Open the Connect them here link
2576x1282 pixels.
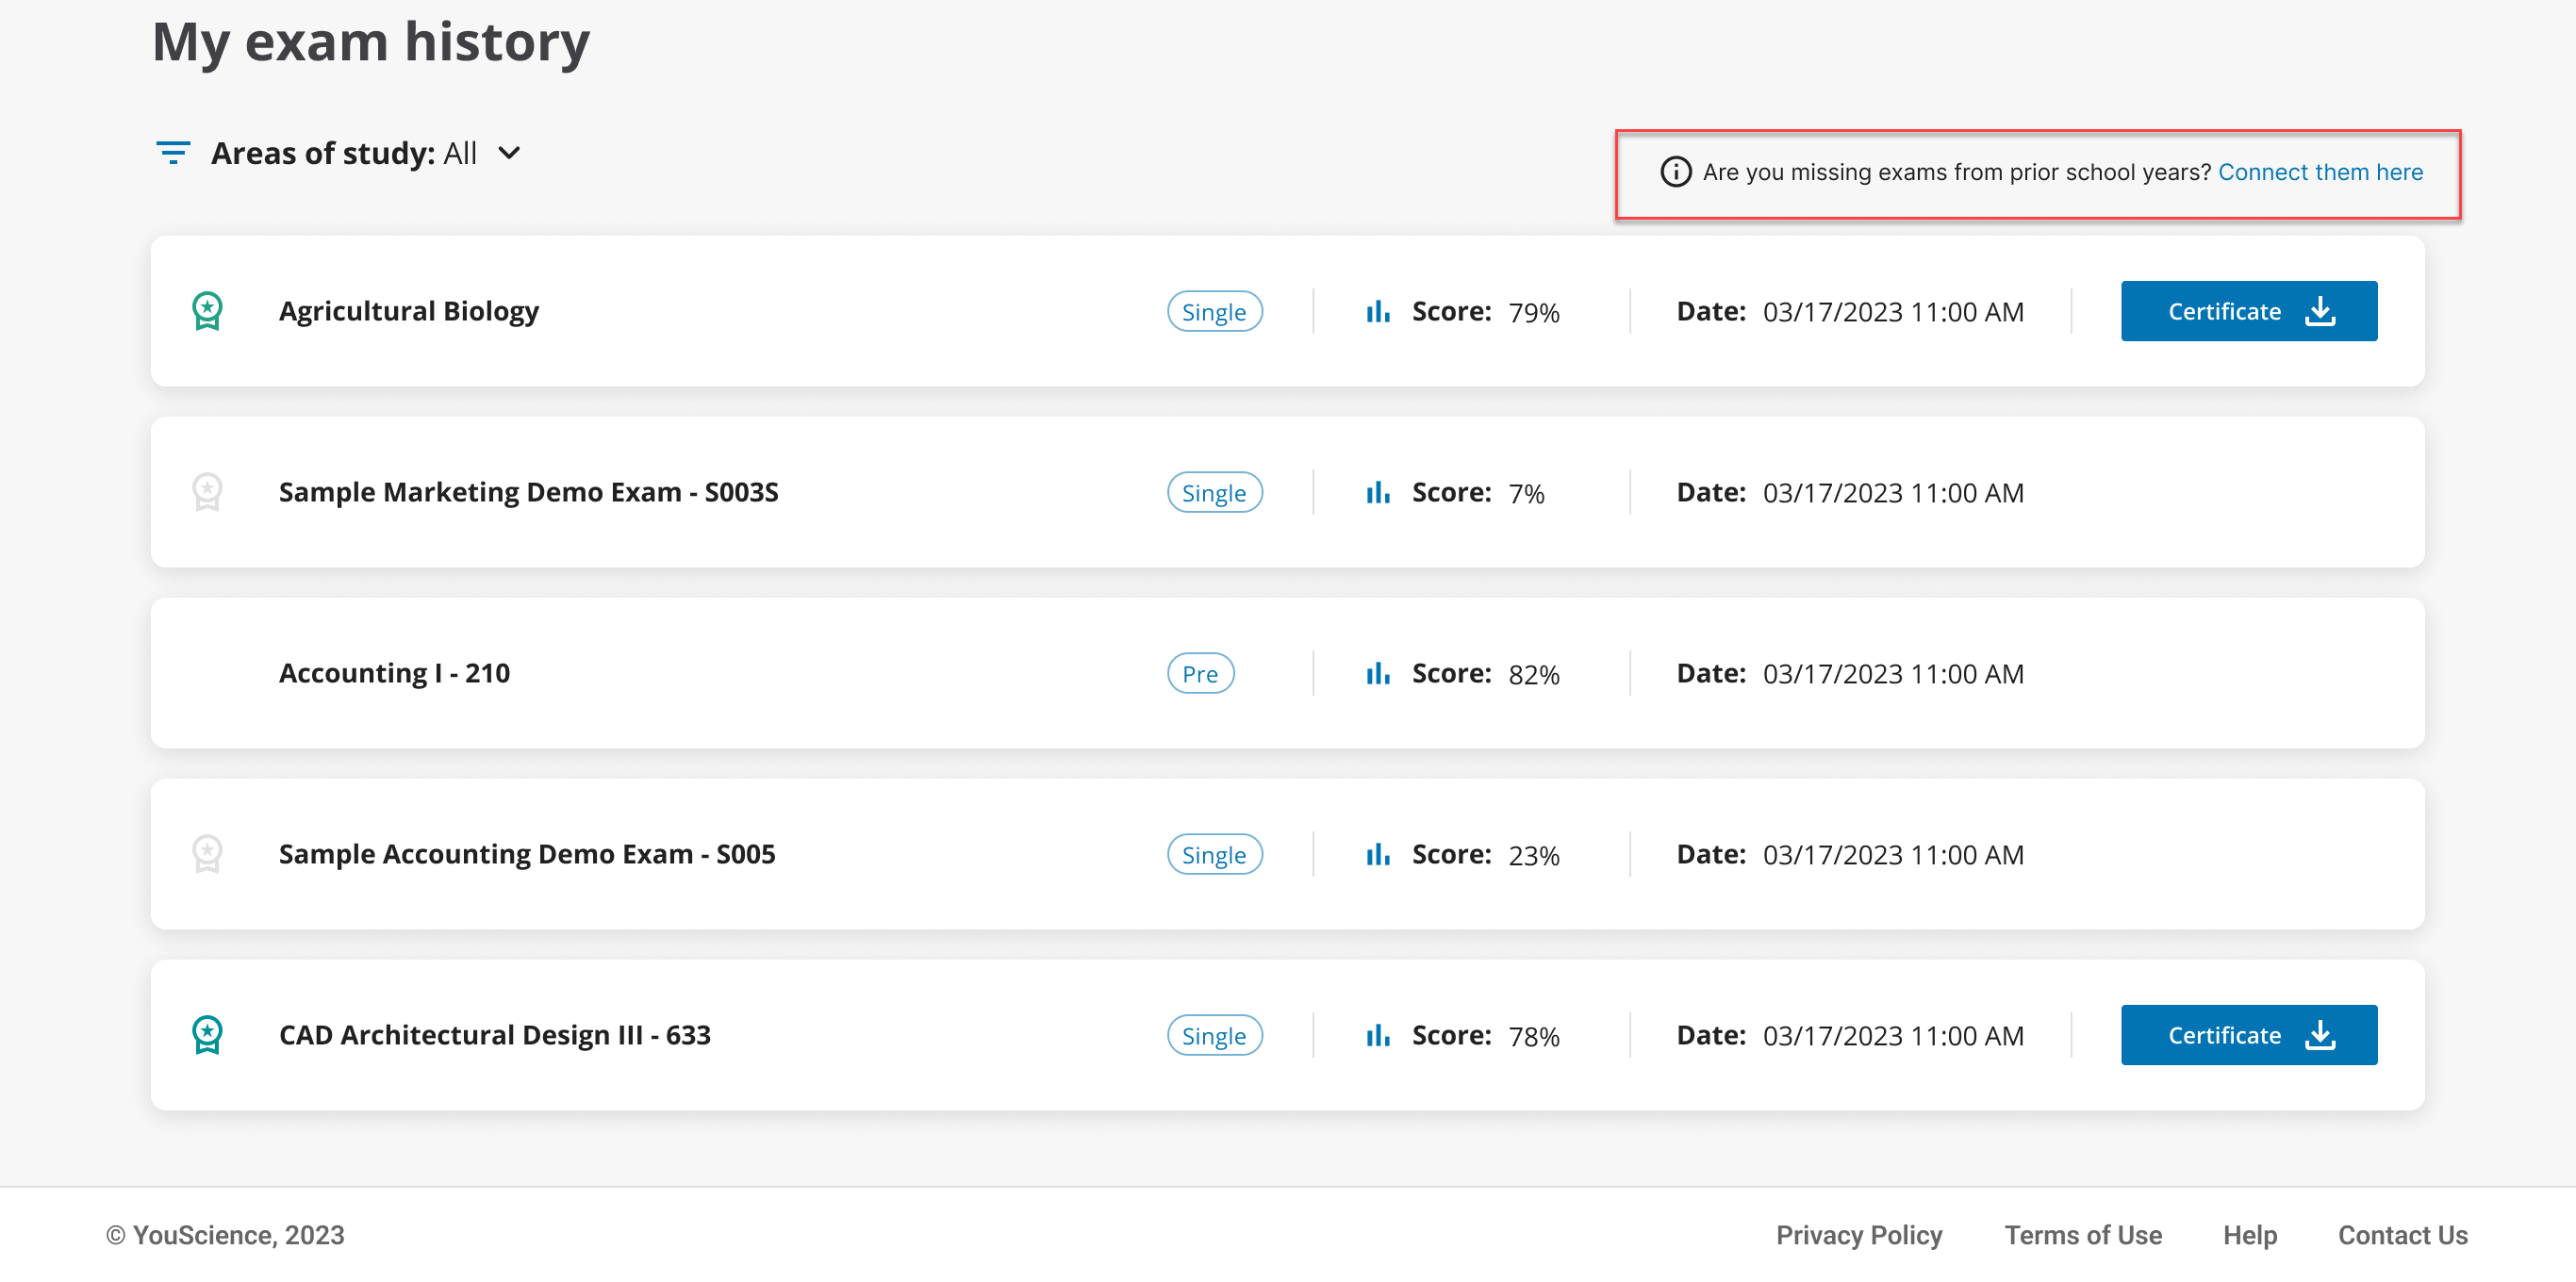(2320, 172)
